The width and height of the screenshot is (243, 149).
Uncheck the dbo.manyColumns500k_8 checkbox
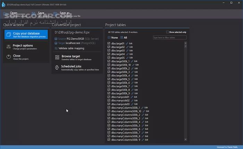pyautogui.click(x=109, y=136)
